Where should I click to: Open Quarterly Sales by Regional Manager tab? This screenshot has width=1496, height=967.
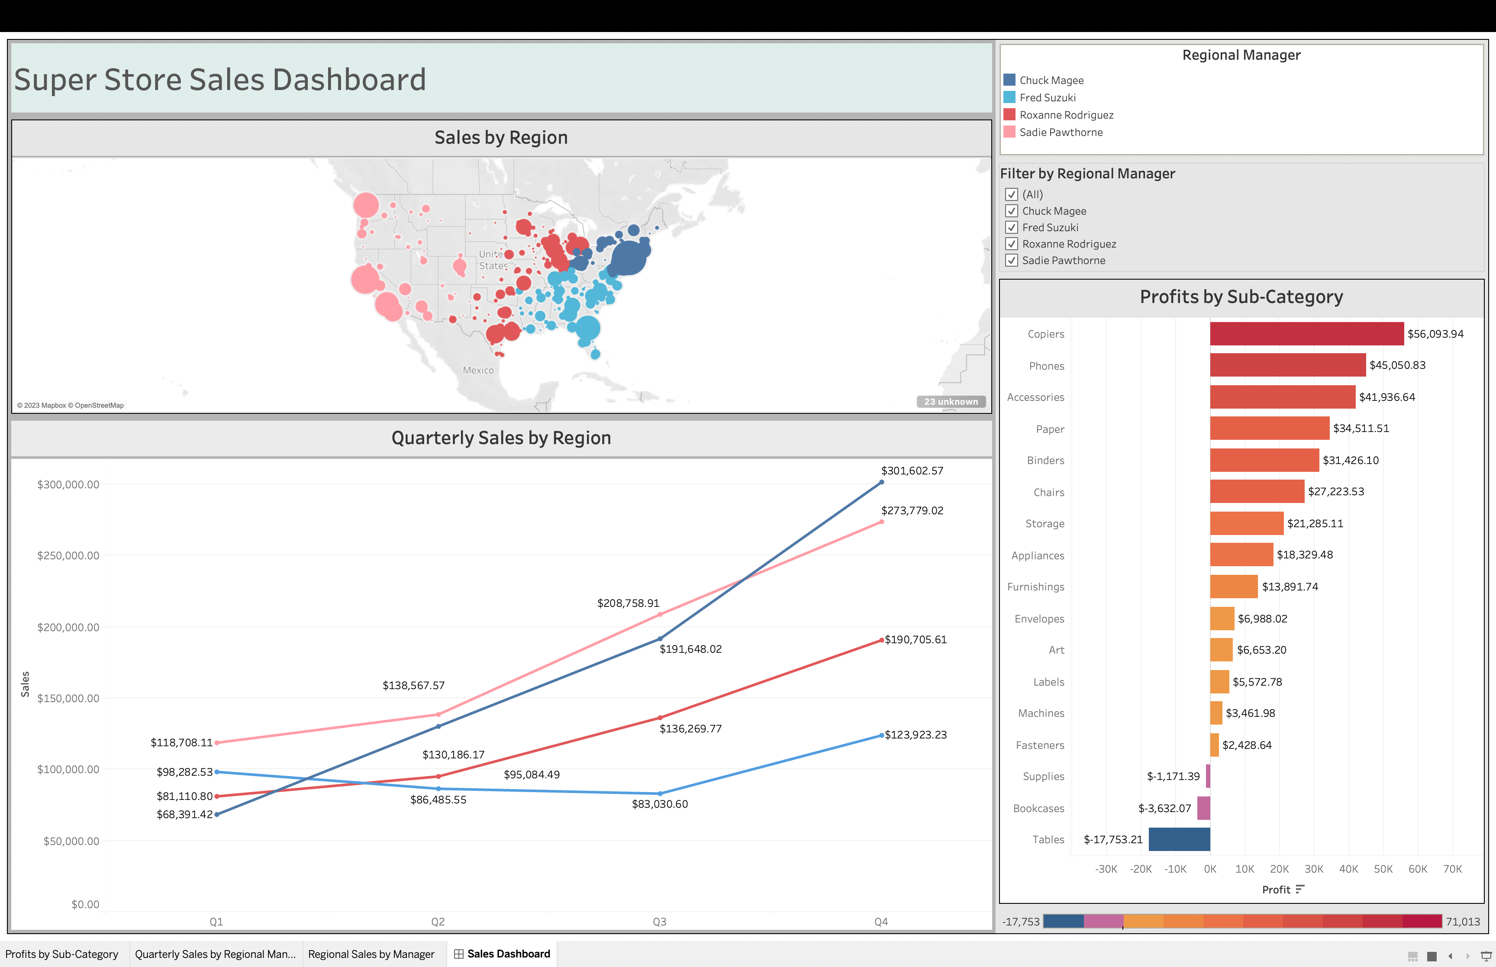click(215, 954)
